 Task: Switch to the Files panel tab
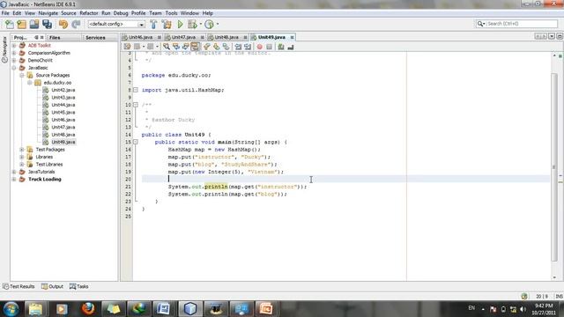tap(55, 37)
